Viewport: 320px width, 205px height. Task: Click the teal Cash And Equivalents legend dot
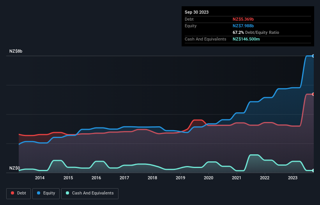tap(67, 193)
